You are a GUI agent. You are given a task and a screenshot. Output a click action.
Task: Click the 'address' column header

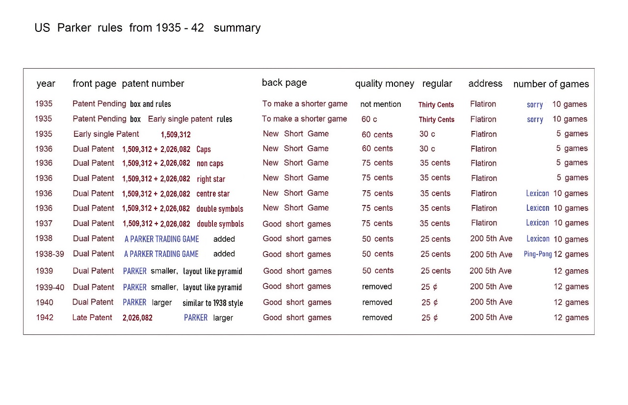(485, 83)
